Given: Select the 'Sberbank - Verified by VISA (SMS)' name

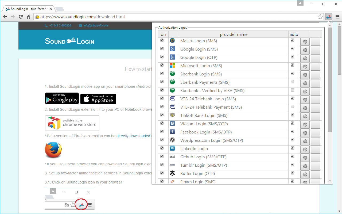Looking at the screenshot, I should pyautogui.click(x=212, y=91).
